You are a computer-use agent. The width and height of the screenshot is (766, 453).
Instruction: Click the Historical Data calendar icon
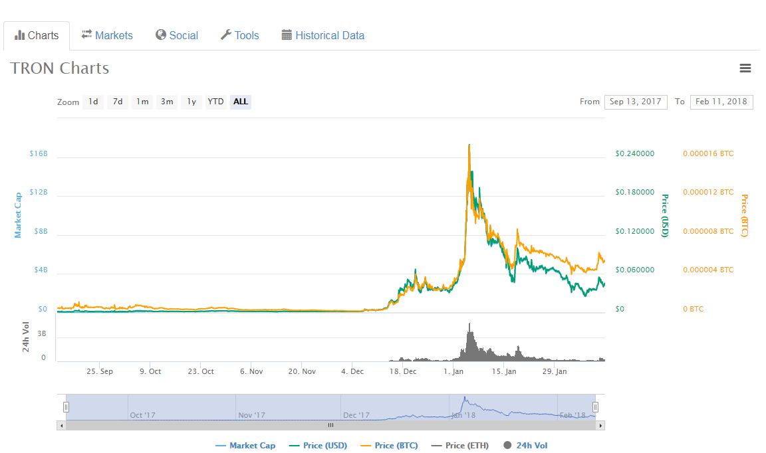coord(287,35)
